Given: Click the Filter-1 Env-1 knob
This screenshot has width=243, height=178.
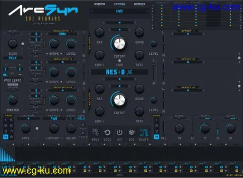Looking at the screenshot, I should pyautogui.click(x=100, y=55).
